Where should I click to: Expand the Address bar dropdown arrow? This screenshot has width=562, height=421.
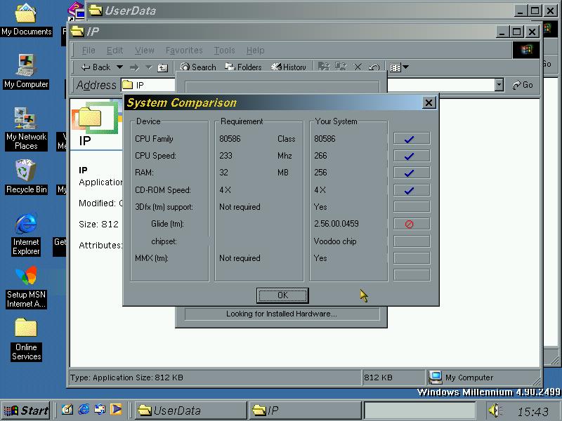coord(499,85)
